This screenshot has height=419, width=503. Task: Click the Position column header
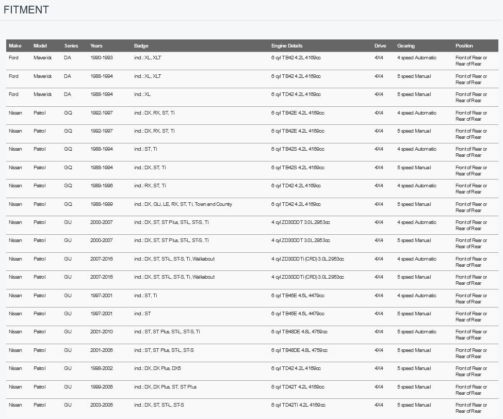click(x=464, y=45)
